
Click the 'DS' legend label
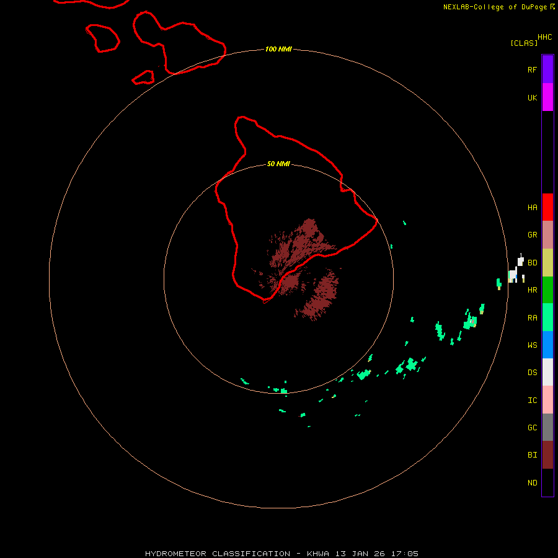pyautogui.click(x=532, y=373)
